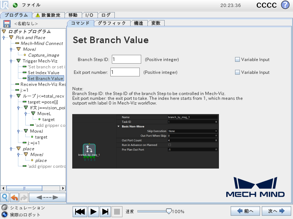Click the tree horizontal scrollbar thumb

point(24,188)
